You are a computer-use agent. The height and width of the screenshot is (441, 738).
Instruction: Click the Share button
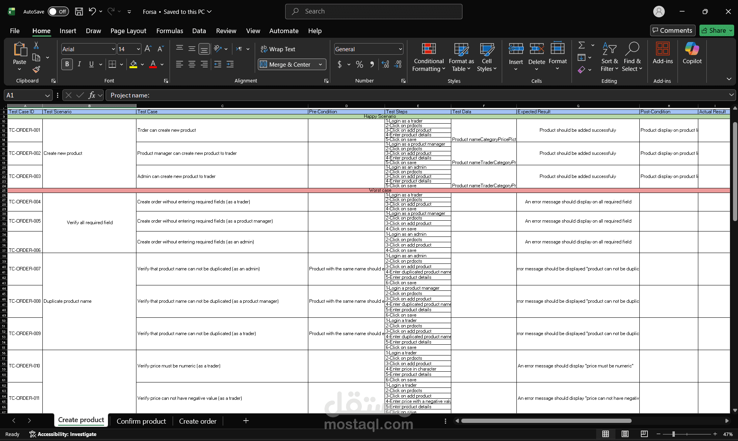pyautogui.click(x=717, y=30)
